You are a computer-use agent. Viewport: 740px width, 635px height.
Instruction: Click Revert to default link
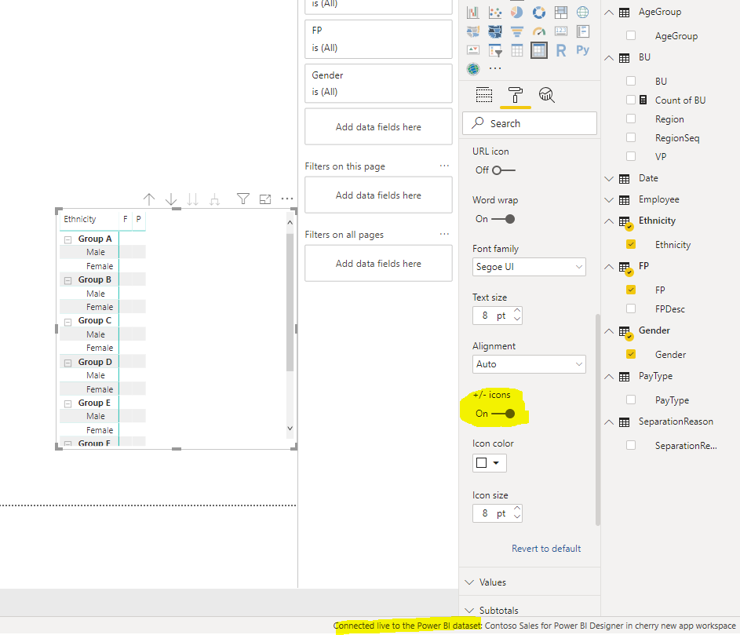coord(546,549)
